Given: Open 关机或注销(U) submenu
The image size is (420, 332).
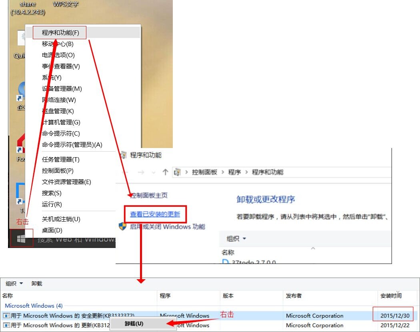Looking at the screenshot, I should (61, 219).
